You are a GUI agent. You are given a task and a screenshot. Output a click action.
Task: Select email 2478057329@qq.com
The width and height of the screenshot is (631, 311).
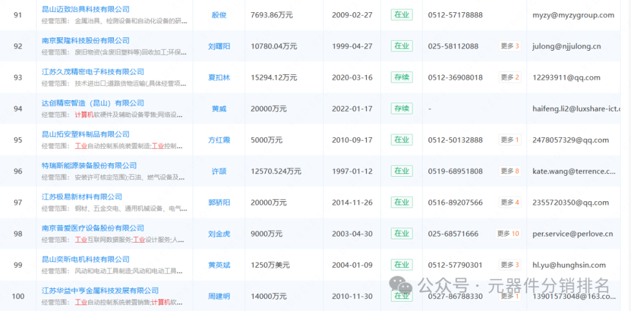(x=570, y=140)
